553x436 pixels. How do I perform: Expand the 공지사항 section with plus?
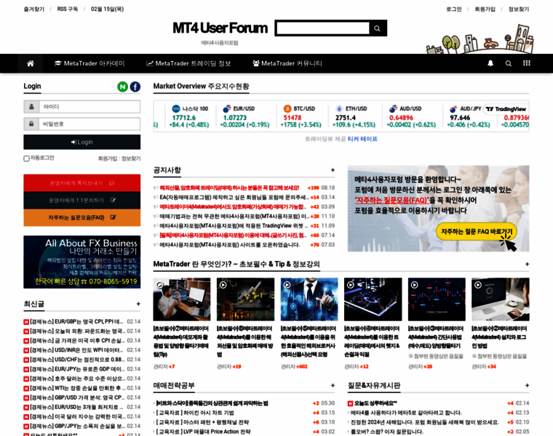[333, 170]
